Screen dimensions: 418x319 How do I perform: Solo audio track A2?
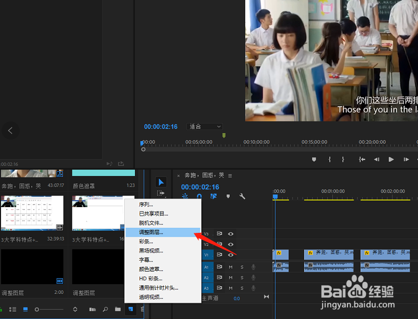pos(242,278)
